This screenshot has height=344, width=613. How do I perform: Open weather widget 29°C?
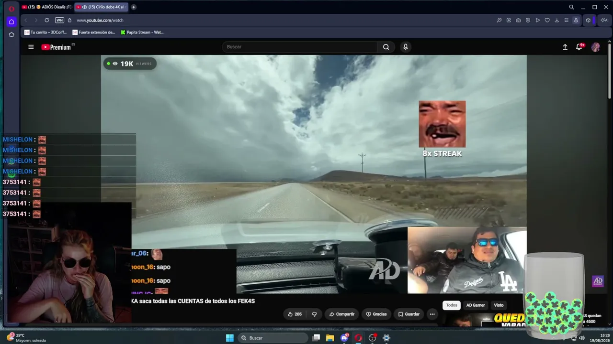coord(26,338)
